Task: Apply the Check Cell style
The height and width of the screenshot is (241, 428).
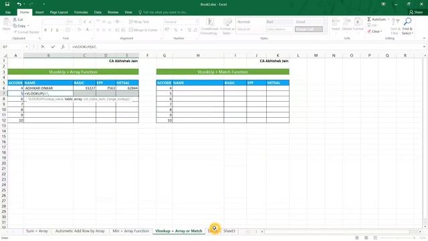Action: click(309, 29)
